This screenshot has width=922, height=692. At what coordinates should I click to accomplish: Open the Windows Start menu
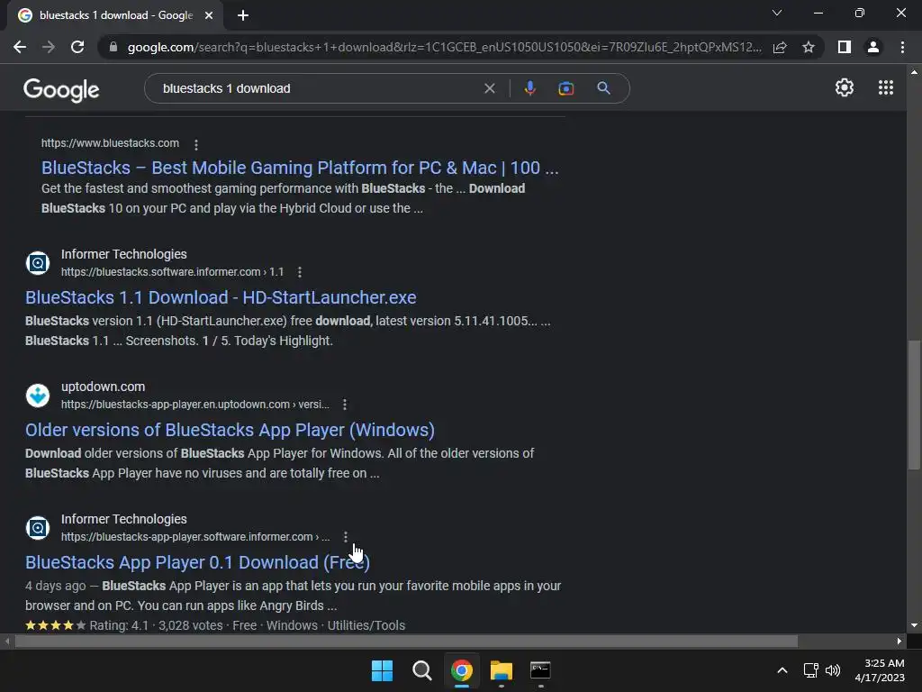382,670
